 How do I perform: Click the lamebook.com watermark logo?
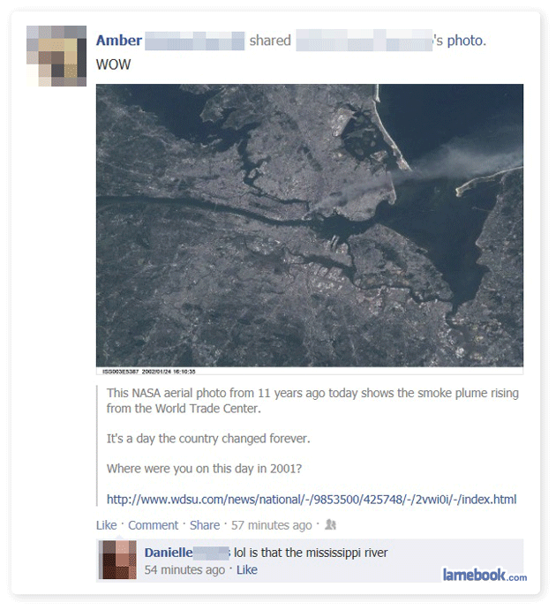pyautogui.click(x=485, y=575)
